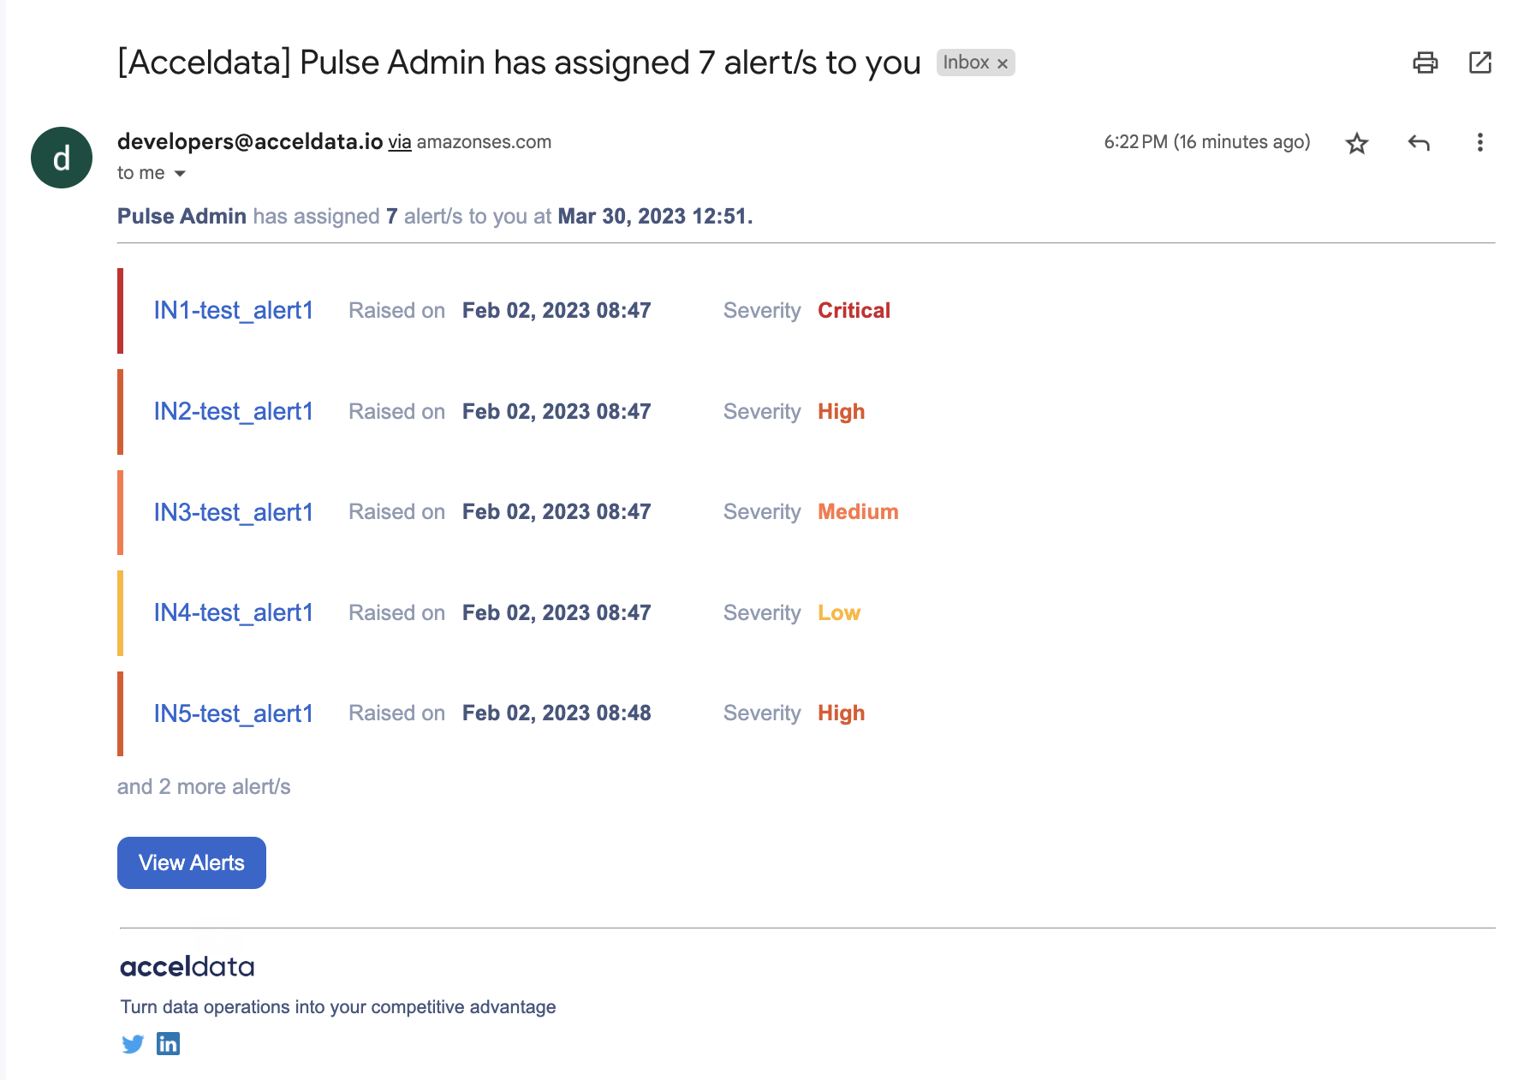Open the IN3-test_alert1 link
Image resolution: width=1518 pixels, height=1080 pixels.
[x=233, y=512]
